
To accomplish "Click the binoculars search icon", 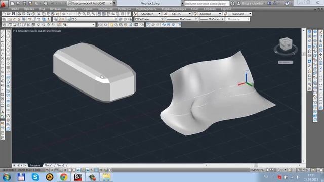I will 233,3.
